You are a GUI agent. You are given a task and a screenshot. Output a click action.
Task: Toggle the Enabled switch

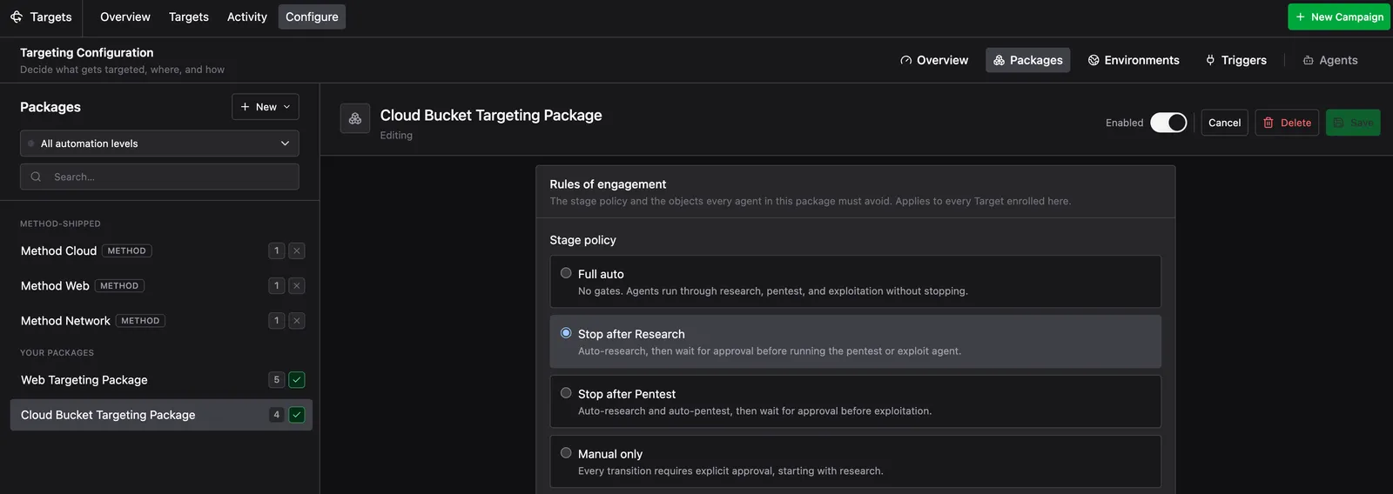(1168, 123)
